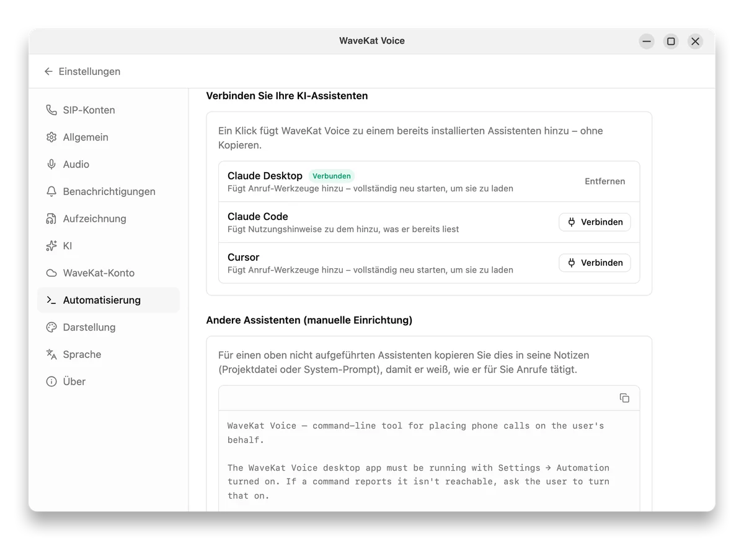744x540 pixels.
Task: Remove Claude Desktop via Entfernen
Action: pyautogui.click(x=604, y=181)
